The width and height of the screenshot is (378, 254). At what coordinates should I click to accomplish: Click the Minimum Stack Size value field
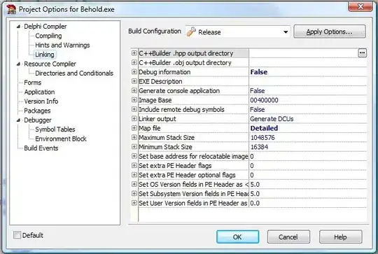coord(308,147)
